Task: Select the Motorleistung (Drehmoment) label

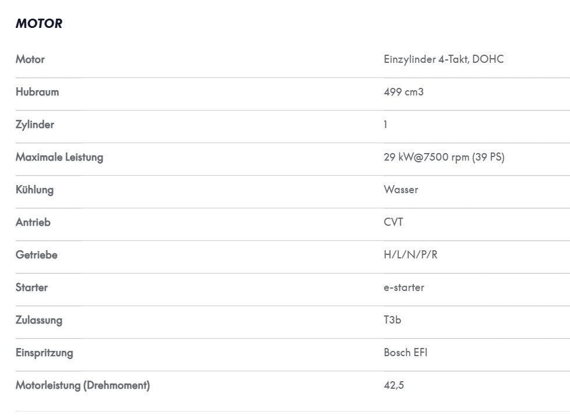Action: coord(83,385)
